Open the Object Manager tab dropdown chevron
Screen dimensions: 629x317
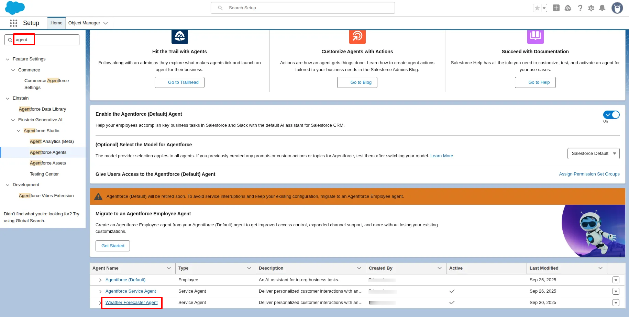click(106, 23)
